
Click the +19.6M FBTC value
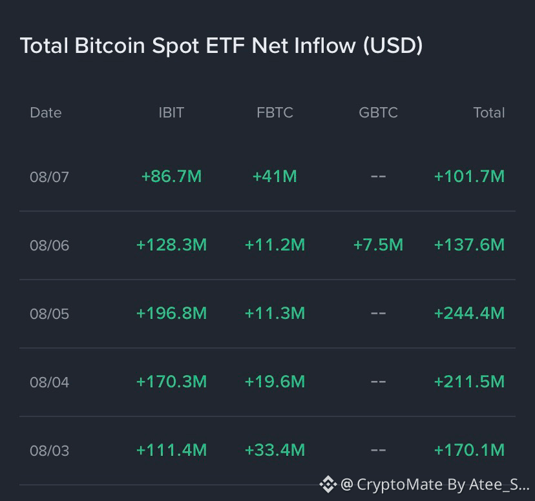coord(275,382)
